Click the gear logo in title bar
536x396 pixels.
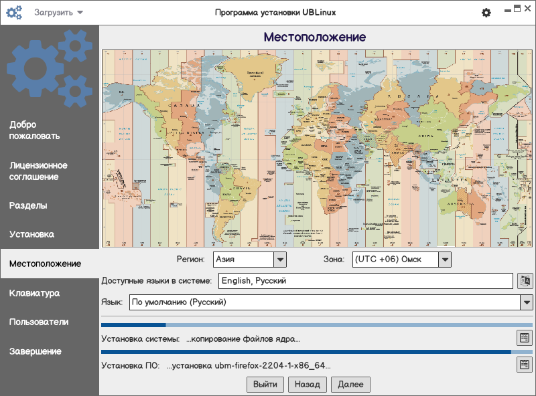[x=14, y=12]
